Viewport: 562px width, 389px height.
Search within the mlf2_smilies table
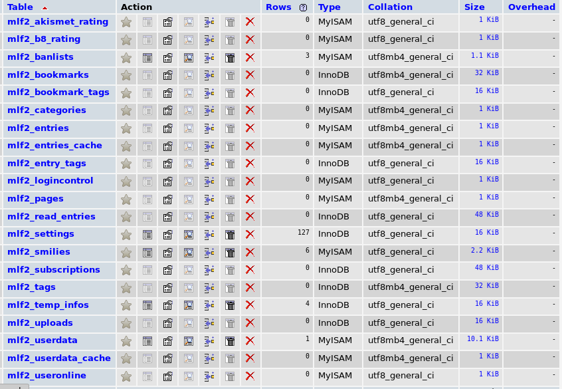(189, 253)
